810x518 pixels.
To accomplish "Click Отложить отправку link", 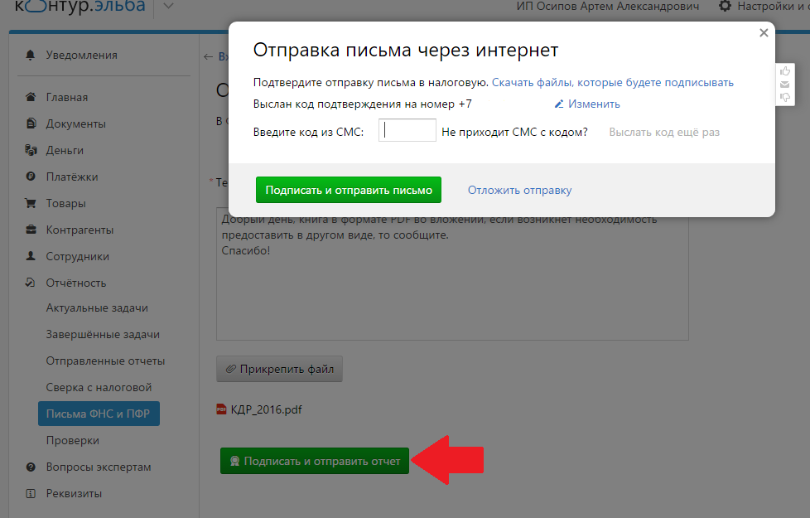I will point(519,191).
